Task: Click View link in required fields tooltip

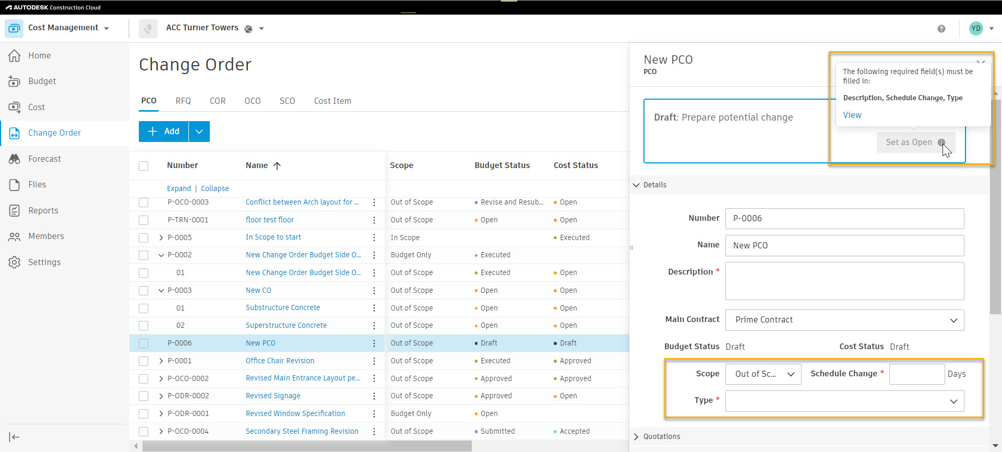Action: pos(852,115)
